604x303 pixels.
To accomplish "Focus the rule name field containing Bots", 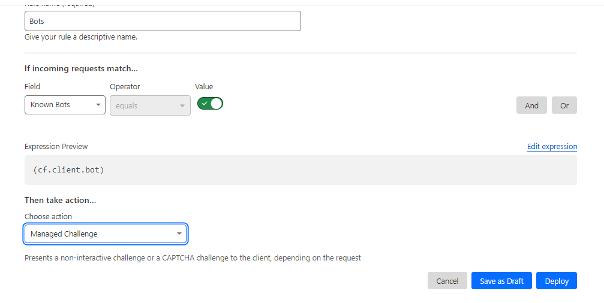I will point(163,21).
